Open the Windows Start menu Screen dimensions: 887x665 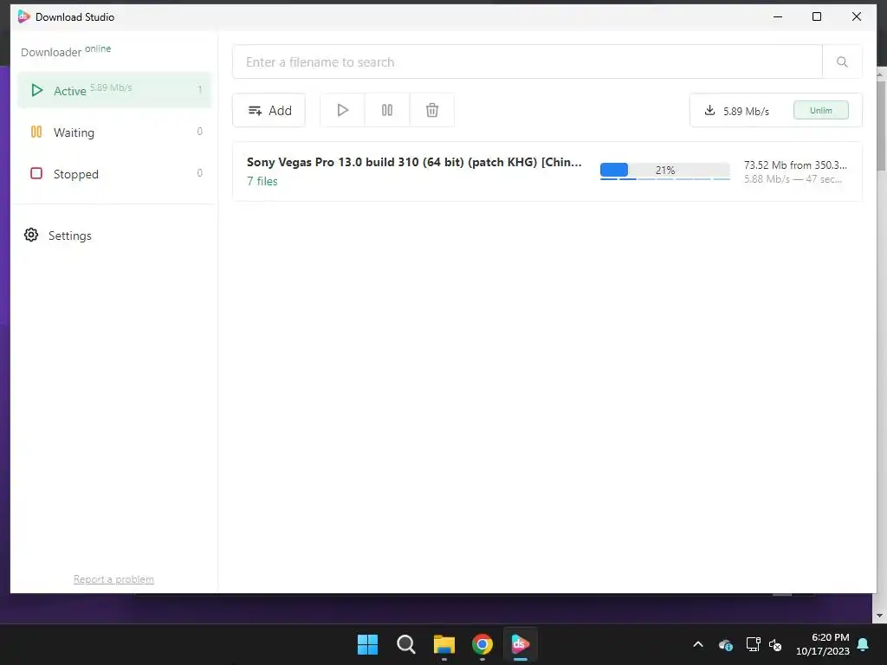tap(367, 644)
